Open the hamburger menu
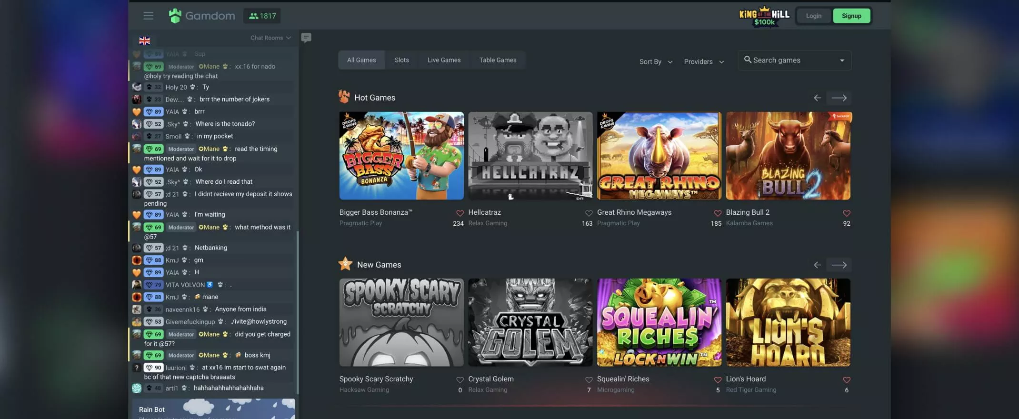1019x419 pixels. coord(148,16)
